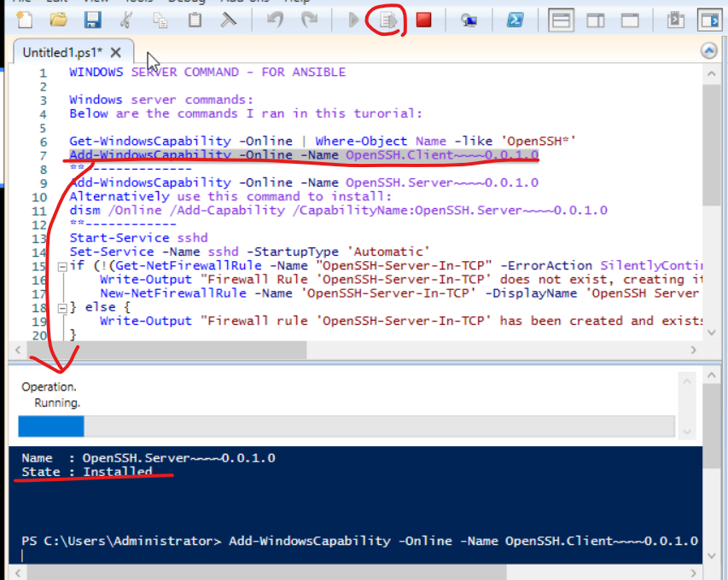Image resolution: width=728 pixels, height=580 pixels.
Task: Click console output 'Name : OpenSSH.Server~~~~0.0.1.0'
Action: click(x=149, y=458)
